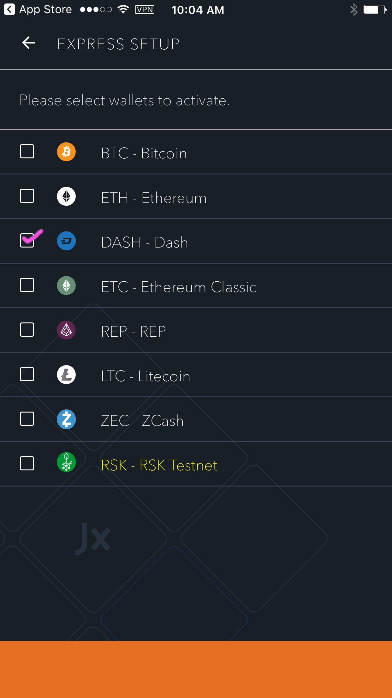The image size is (392, 698).
Task: Select the REP wallet checkbox
Action: [x=27, y=330]
